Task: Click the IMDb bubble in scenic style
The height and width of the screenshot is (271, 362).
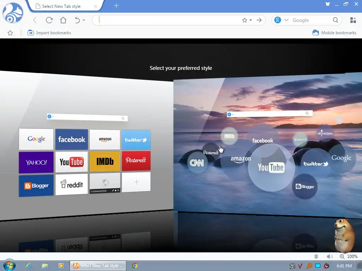Action: [x=229, y=136]
